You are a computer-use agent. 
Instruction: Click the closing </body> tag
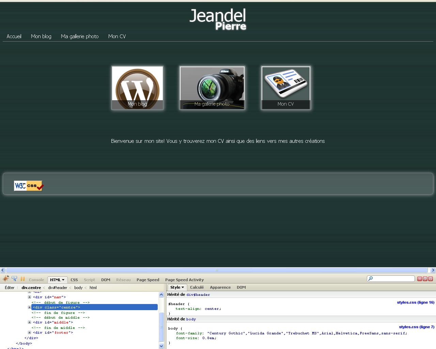(x=24, y=343)
